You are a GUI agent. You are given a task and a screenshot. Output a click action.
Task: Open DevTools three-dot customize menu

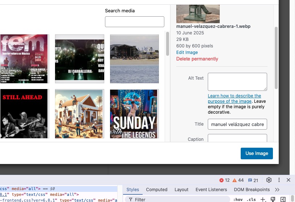coord(279,180)
